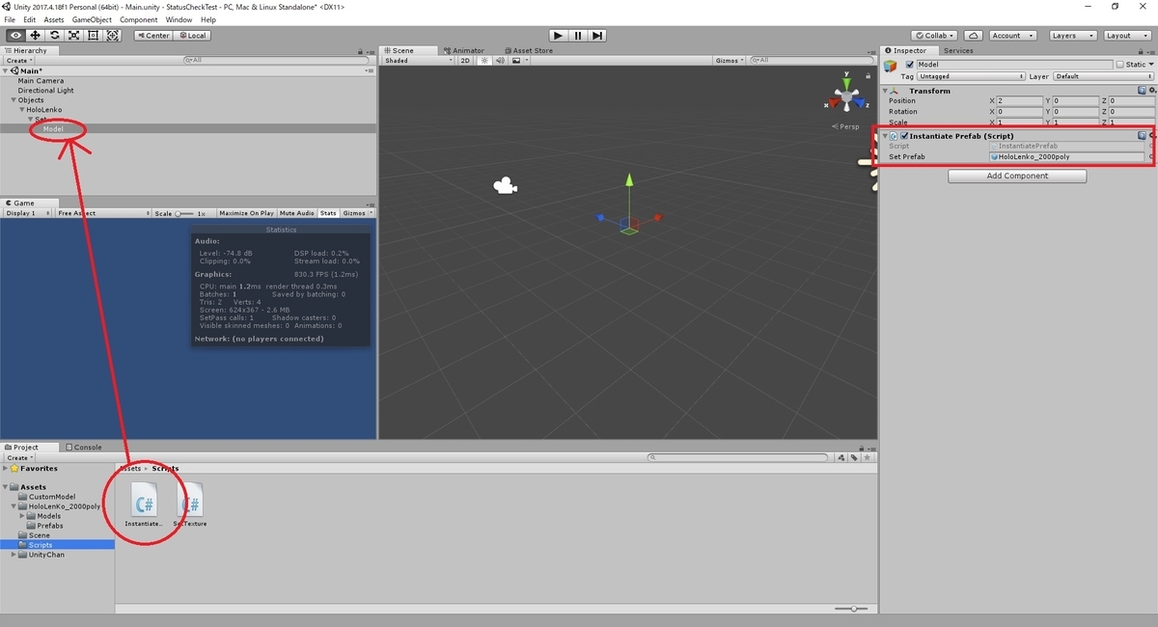Toggle Mute Audio in Game view
This screenshot has height=627, width=1158.
(x=296, y=213)
